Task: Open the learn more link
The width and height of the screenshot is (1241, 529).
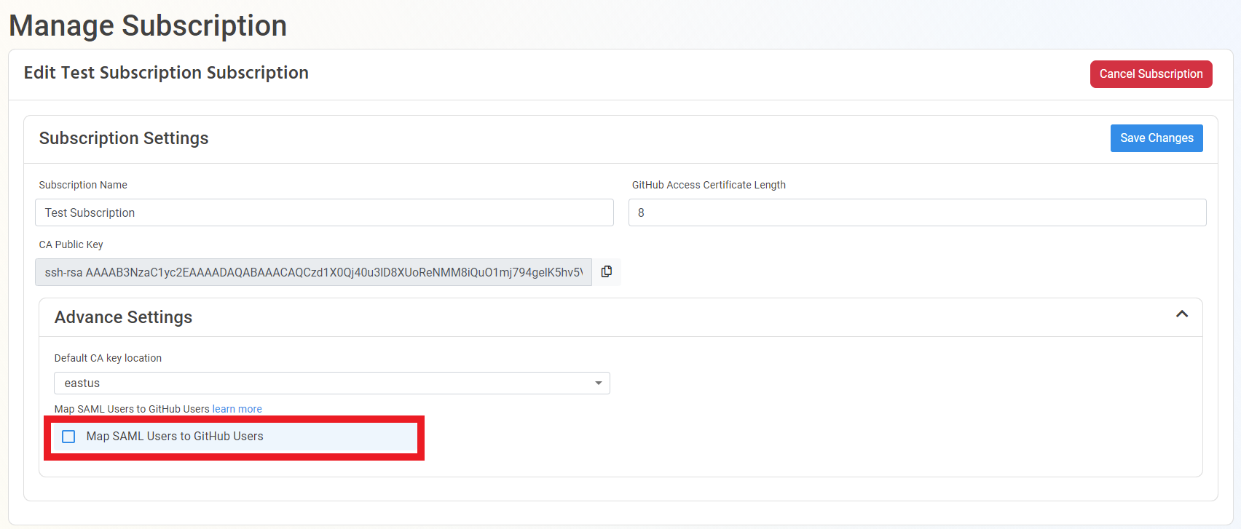Action: 237,409
